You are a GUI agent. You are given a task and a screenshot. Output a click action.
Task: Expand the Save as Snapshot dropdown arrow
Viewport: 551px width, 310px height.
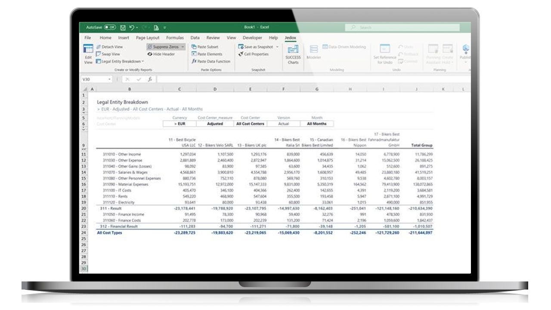(277, 47)
